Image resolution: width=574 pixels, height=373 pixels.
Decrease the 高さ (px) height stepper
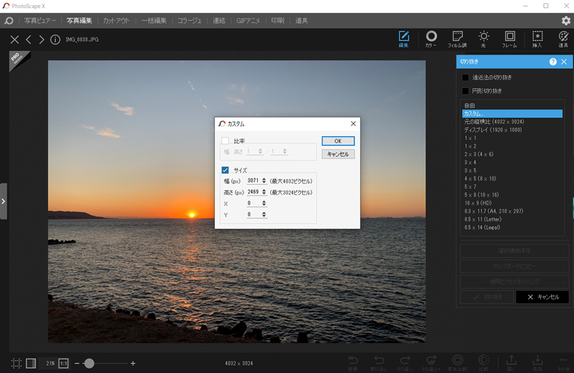[264, 193]
